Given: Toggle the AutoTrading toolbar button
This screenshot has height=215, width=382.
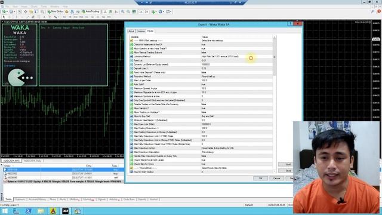Looking at the screenshot, I should pos(91,11).
